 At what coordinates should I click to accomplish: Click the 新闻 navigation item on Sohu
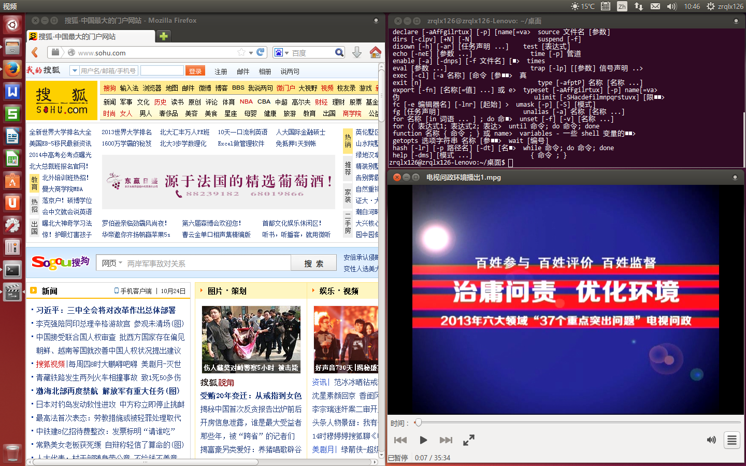tap(109, 102)
